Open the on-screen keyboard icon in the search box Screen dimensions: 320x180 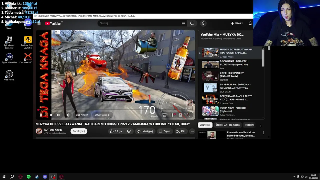coord(183,23)
